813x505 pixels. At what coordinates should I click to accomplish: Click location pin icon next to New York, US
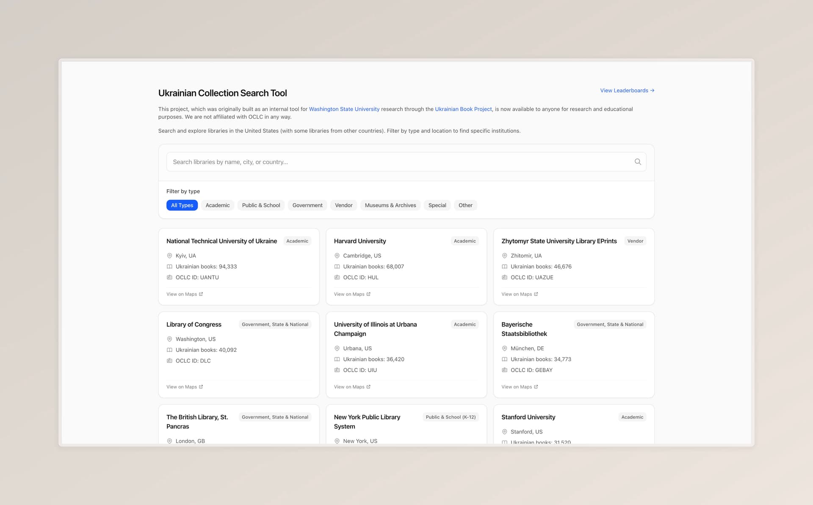[337, 441]
